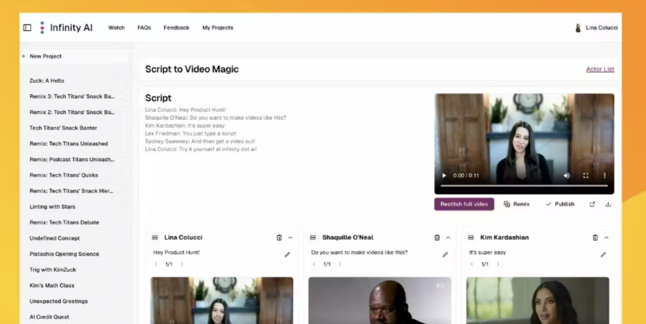Delete the Kim Kardashian scene card
This screenshot has width=646, height=324.
click(x=595, y=238)
